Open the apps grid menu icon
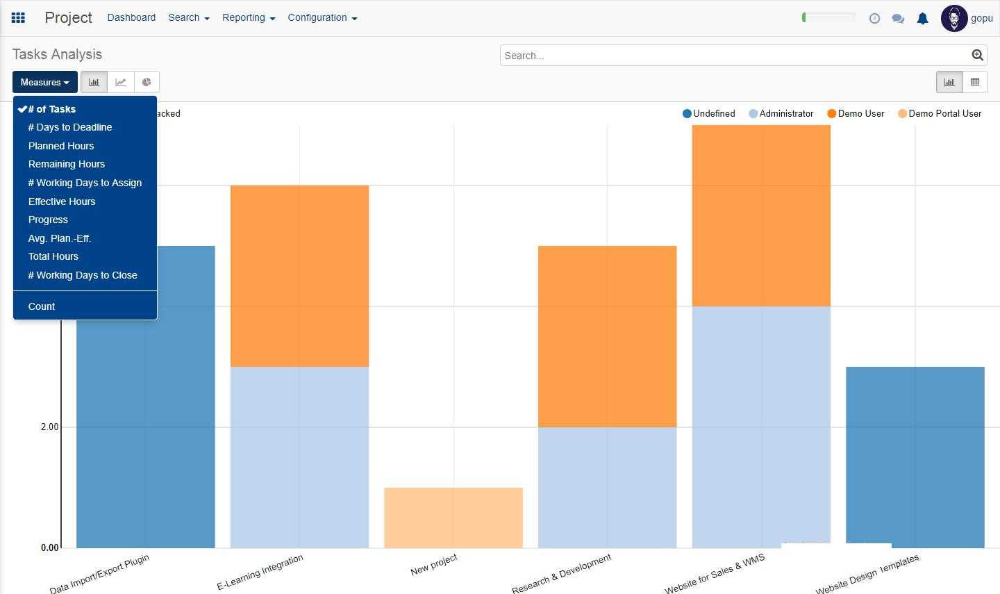1000x594 pixels. (x=19, y=18)
